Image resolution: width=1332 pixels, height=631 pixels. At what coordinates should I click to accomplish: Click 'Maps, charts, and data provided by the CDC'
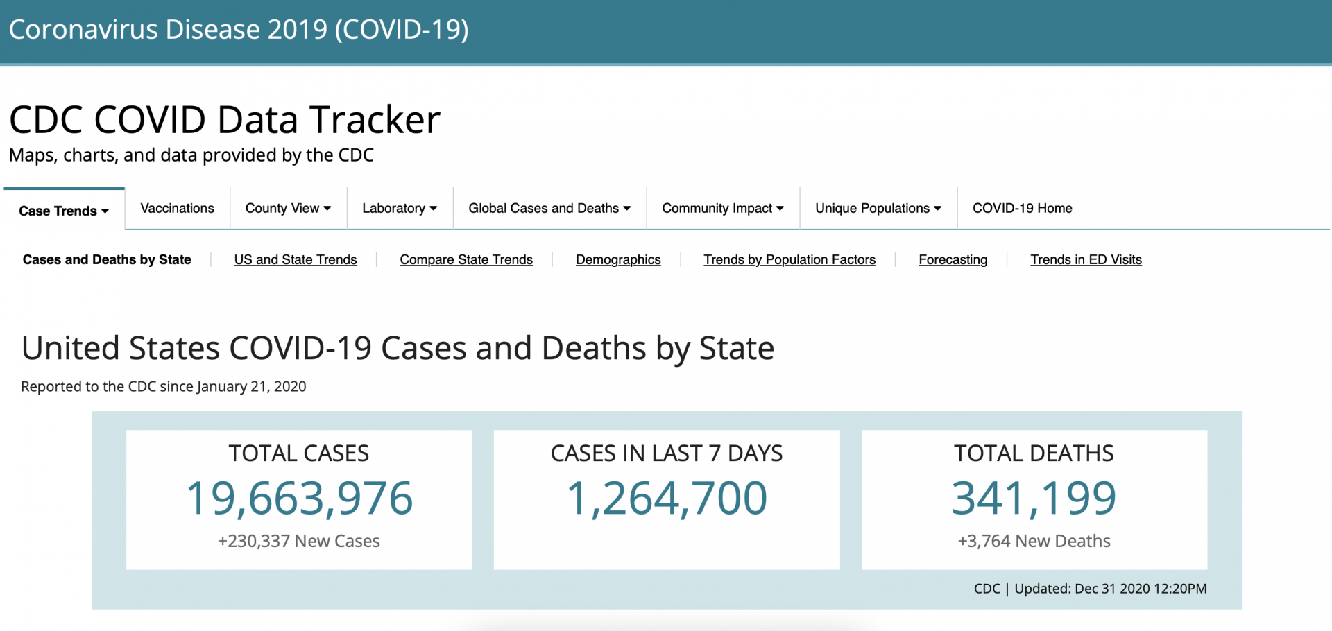[191, 155]
